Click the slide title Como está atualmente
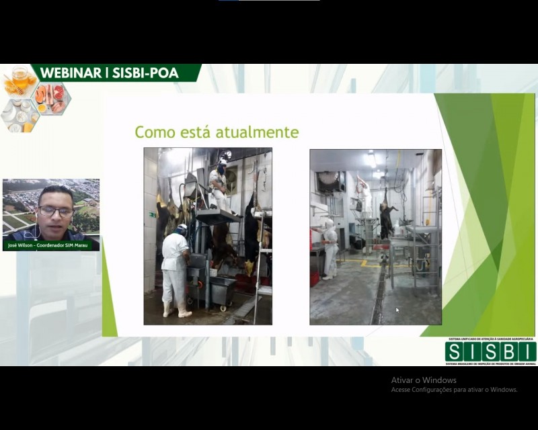The height and width of the screenshot is (430, 538). point(217,132)
